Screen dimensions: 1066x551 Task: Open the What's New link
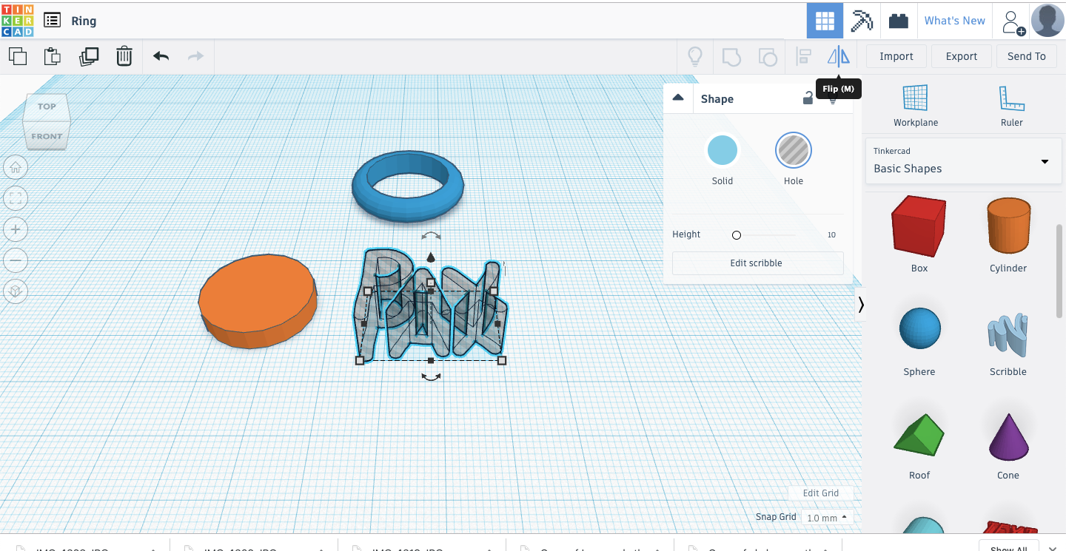click(954, 21)
